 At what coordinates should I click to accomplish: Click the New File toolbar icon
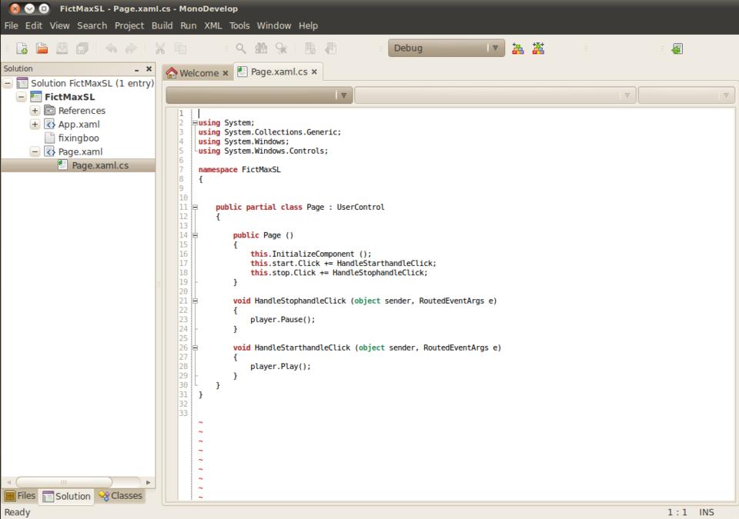(x=22, y=48)
